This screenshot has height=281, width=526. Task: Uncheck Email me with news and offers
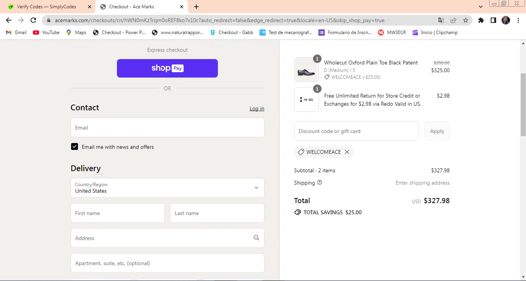74,147
